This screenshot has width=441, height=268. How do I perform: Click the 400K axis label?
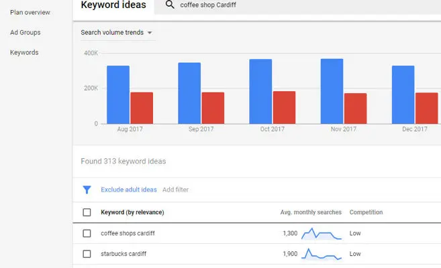[x=91, y=53]
